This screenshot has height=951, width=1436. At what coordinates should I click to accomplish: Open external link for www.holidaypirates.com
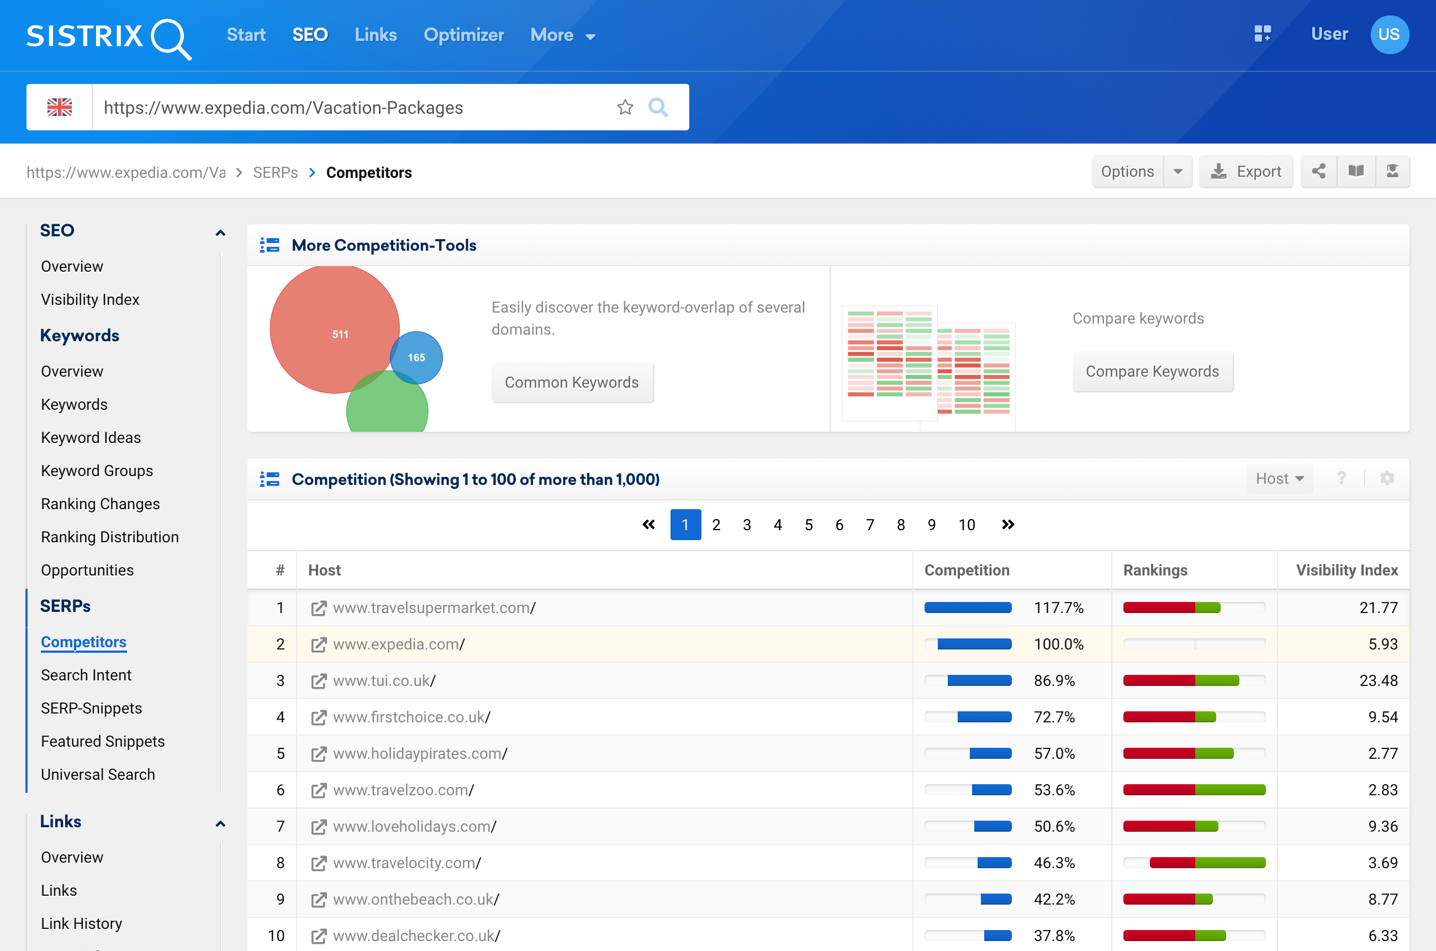(x=318, y=754)
